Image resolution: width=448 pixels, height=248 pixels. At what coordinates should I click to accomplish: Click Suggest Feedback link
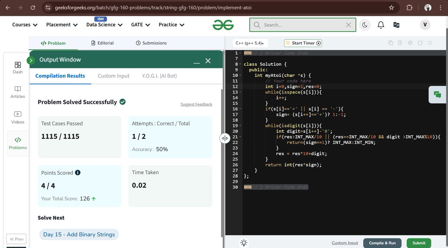coord(196,104)
